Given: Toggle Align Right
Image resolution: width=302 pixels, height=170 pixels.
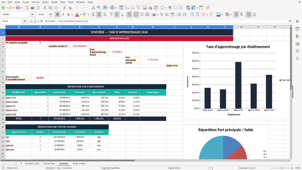Looking at the screenshot, I should [105, 15].
